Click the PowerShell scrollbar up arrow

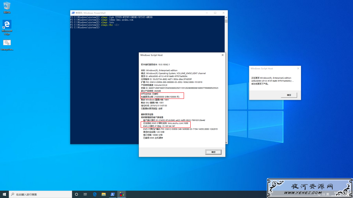point(226,17)
